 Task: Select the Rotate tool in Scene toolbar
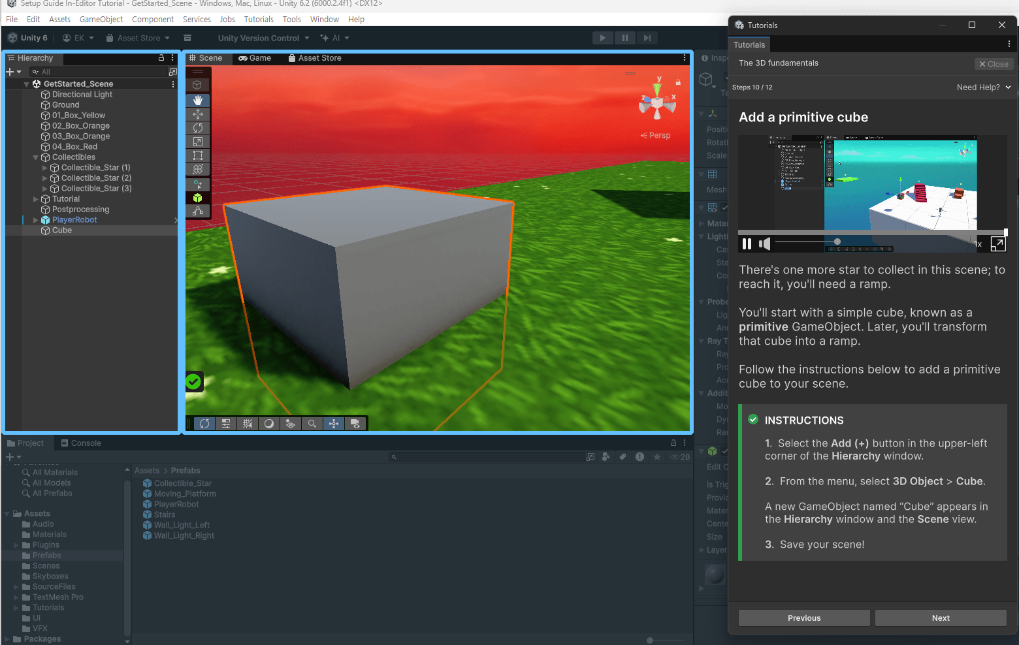click(x=198, y=128)
